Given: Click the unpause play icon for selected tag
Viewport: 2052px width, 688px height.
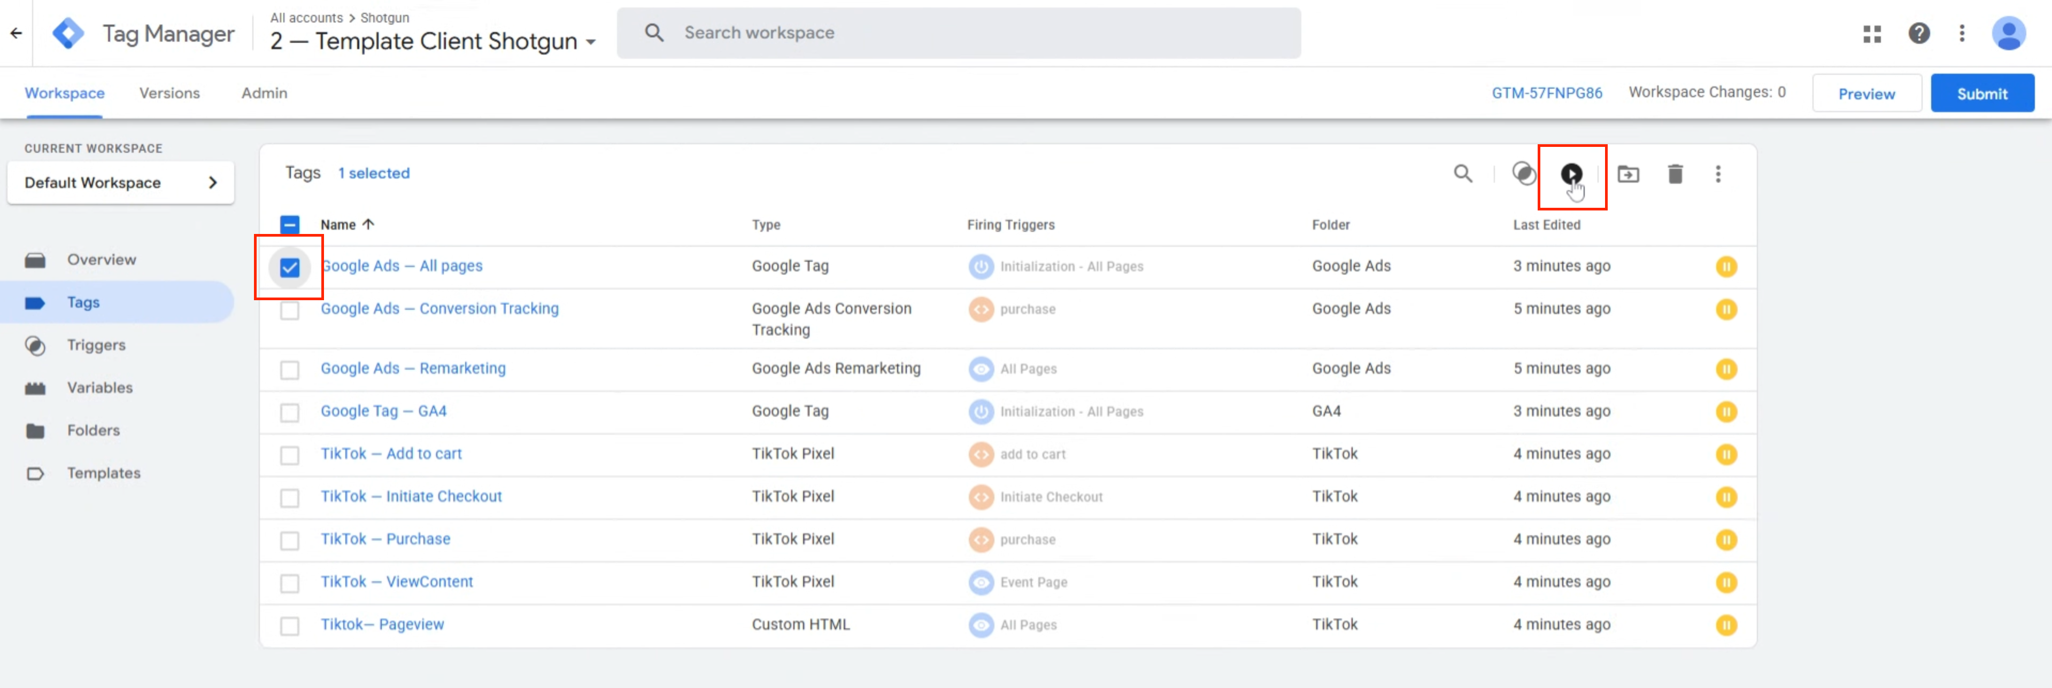Looking at the screenshot, I should (1571, 174).
